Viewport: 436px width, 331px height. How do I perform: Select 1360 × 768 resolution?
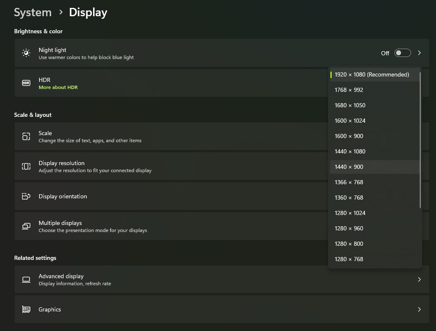(x=374, y=198)
